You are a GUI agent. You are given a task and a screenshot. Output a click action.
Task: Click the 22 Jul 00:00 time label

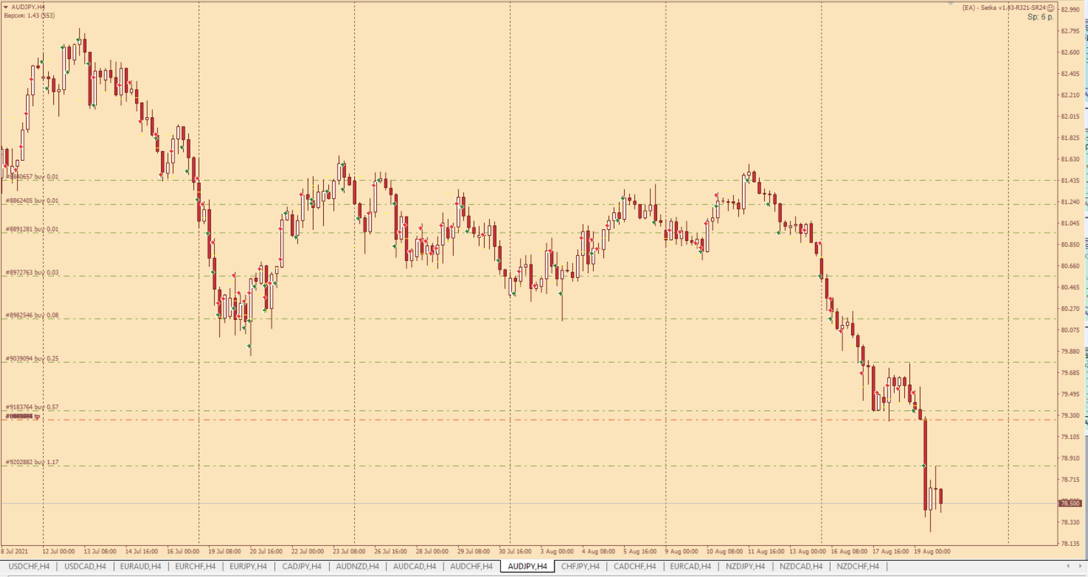click(x=308, y=552)
